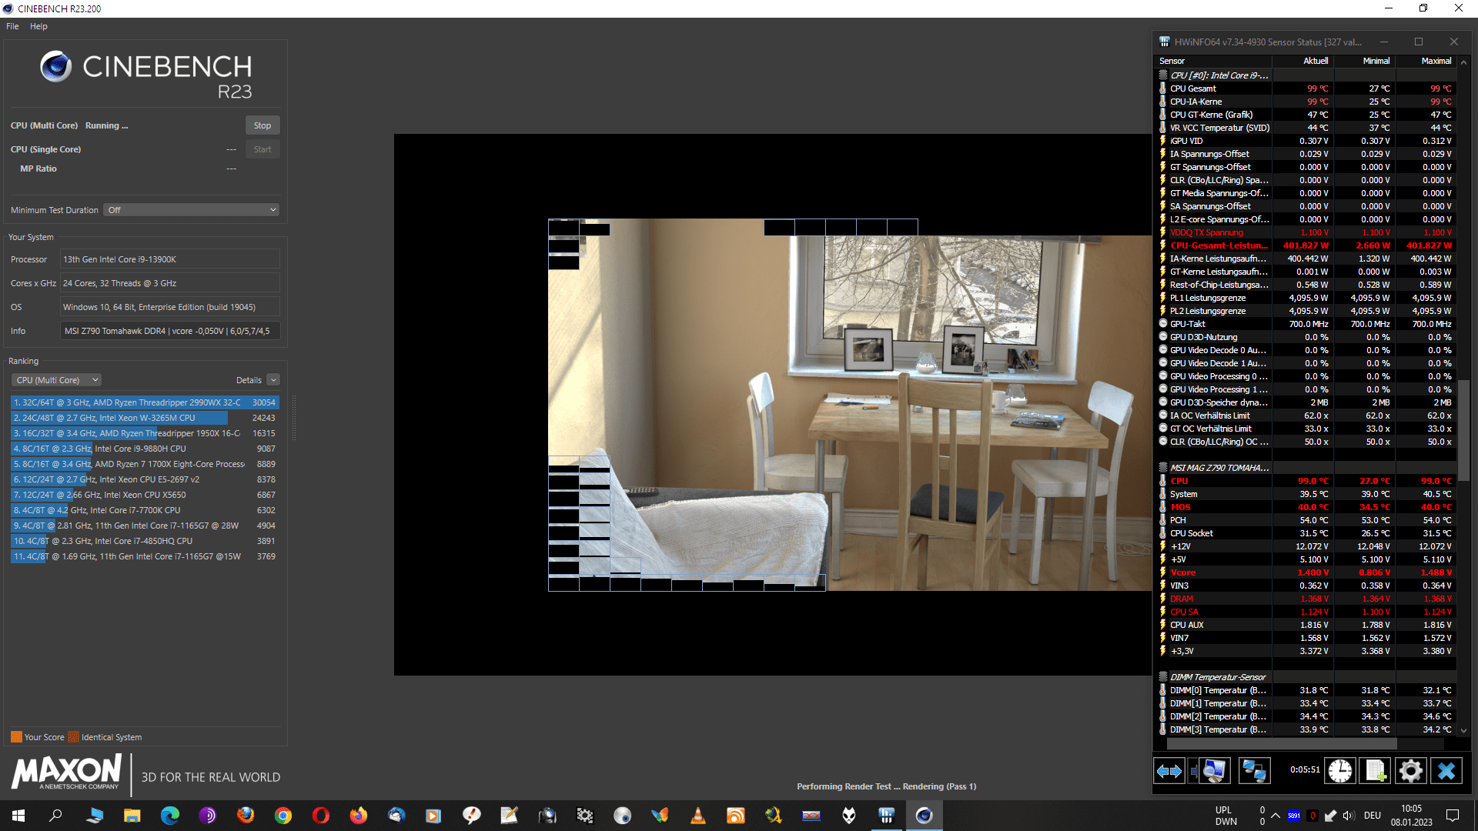The image size is (1478, 831).
Task: Open CPU (Multi Core) ranking dropdown
Action: point(57,380)
